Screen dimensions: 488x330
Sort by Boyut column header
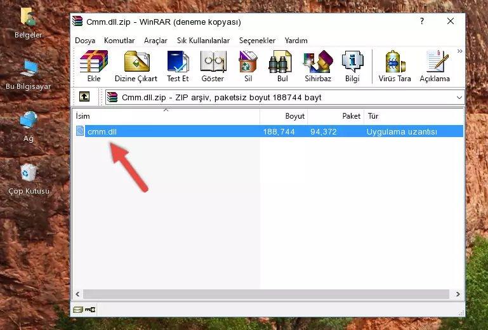[x=284, y=115]
